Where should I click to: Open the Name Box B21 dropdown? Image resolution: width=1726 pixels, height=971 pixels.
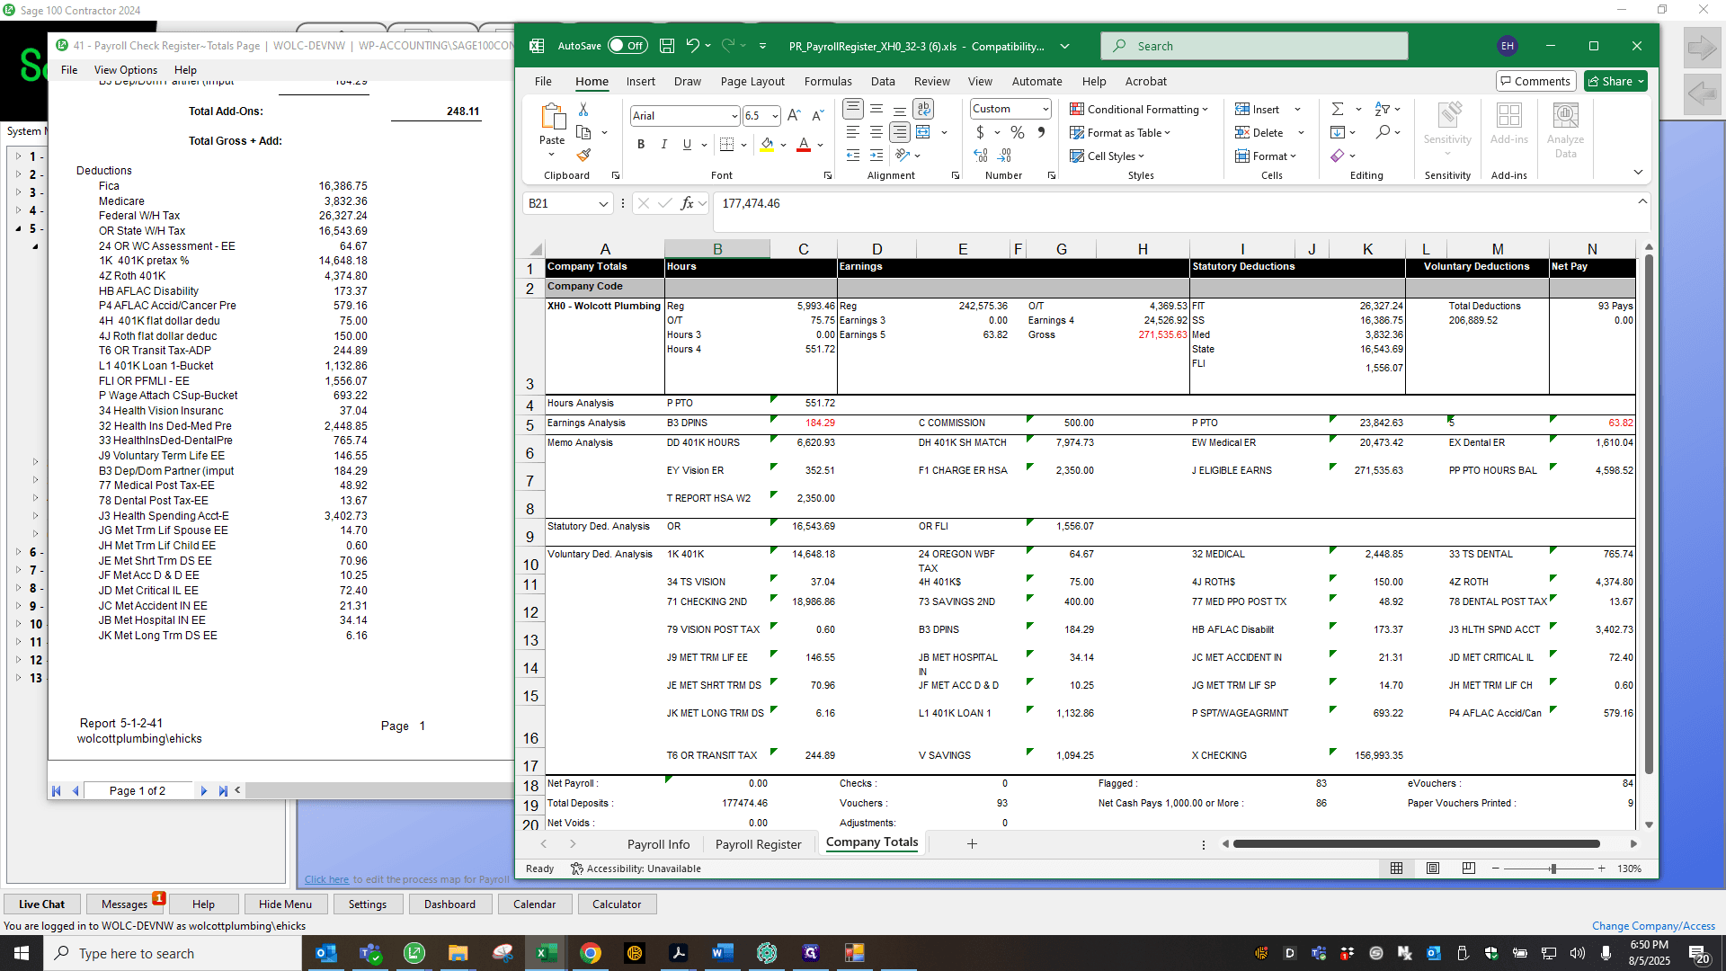click(603, 204)
